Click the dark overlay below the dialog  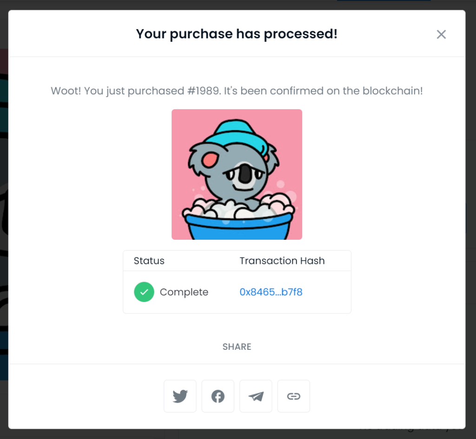(x=237, y=434)
